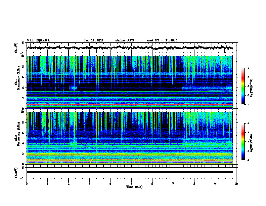
Task: Click the ch.2 frequency tick label "10"
Action: pos(23,112)
